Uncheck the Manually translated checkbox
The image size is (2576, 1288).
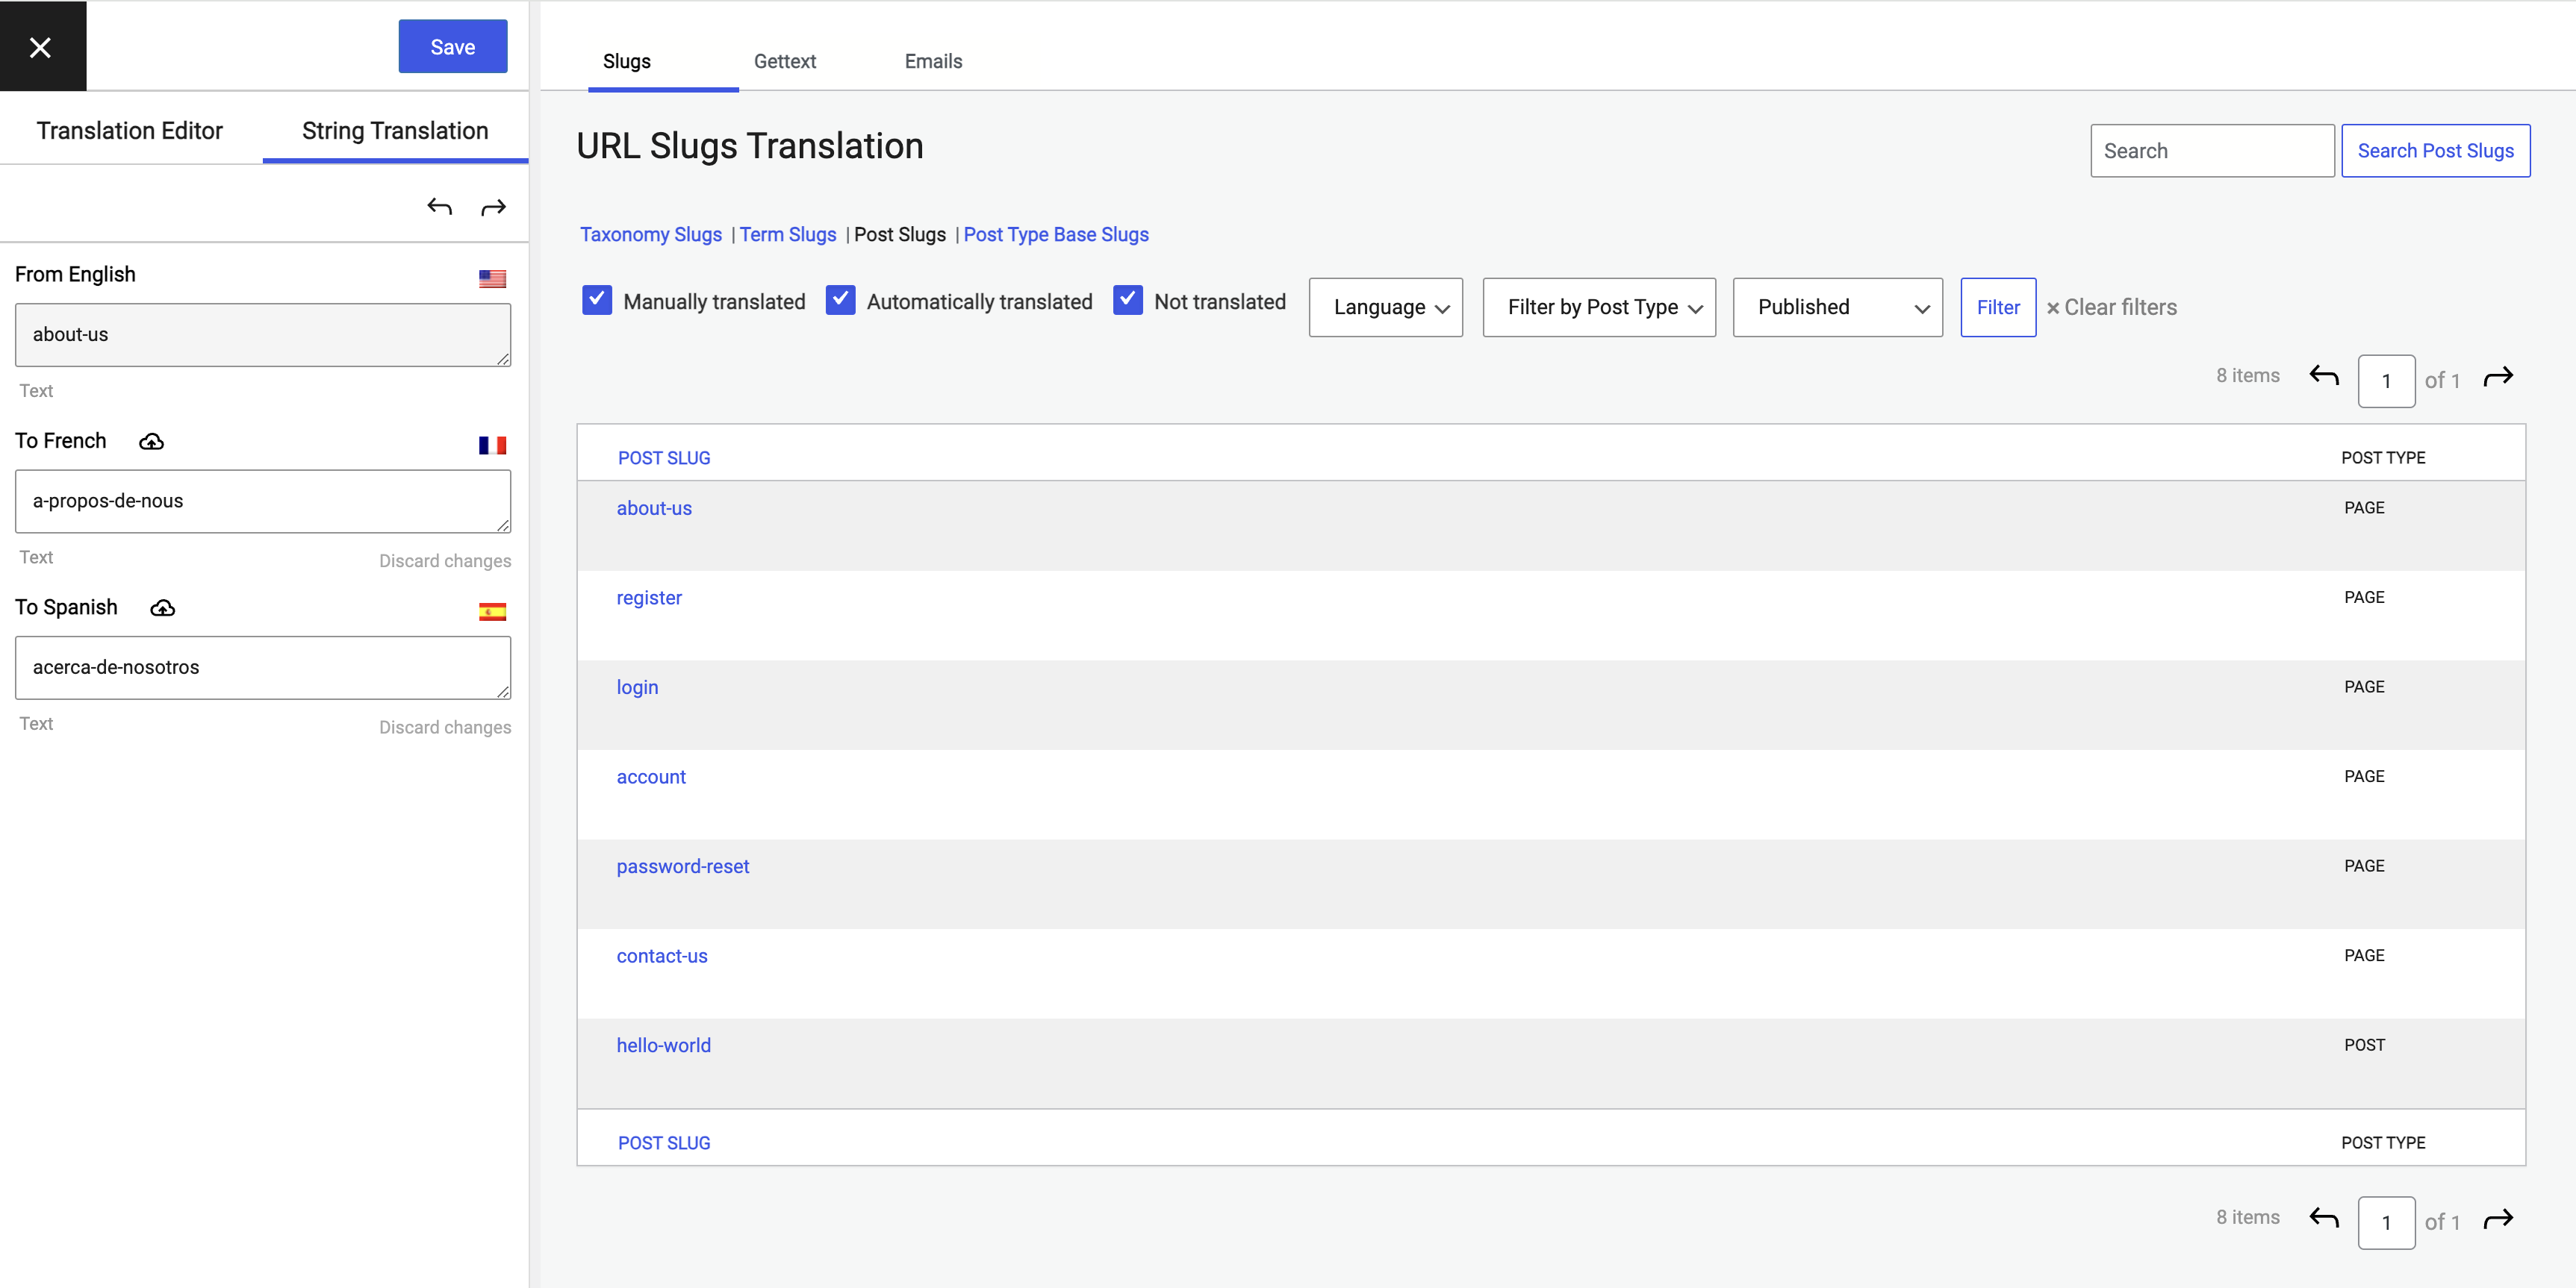(597, 300)
